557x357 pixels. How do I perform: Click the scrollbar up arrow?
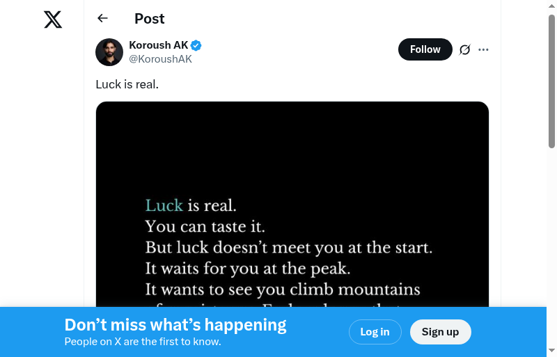click(551, 6)
